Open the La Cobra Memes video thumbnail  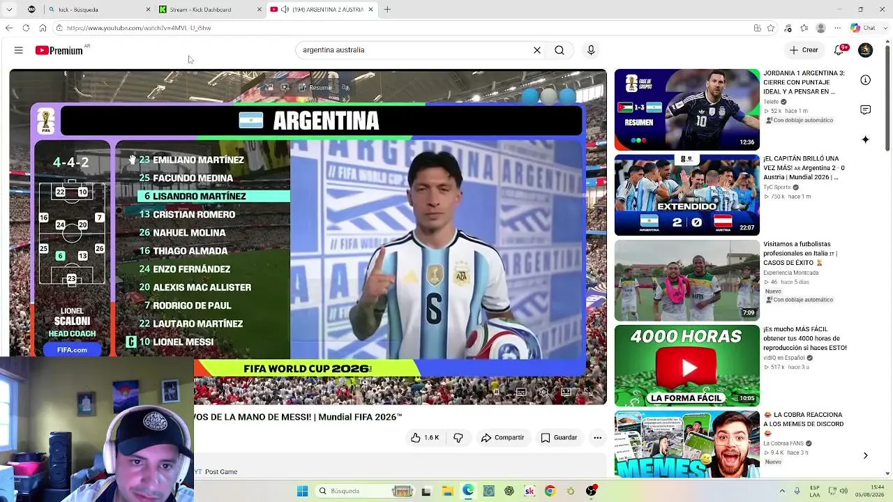[687, 444]
